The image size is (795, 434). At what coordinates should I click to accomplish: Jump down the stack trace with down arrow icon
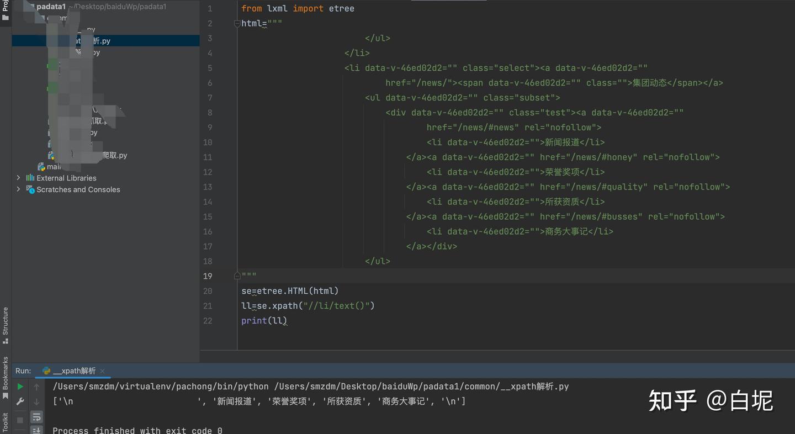pos(36,401)
